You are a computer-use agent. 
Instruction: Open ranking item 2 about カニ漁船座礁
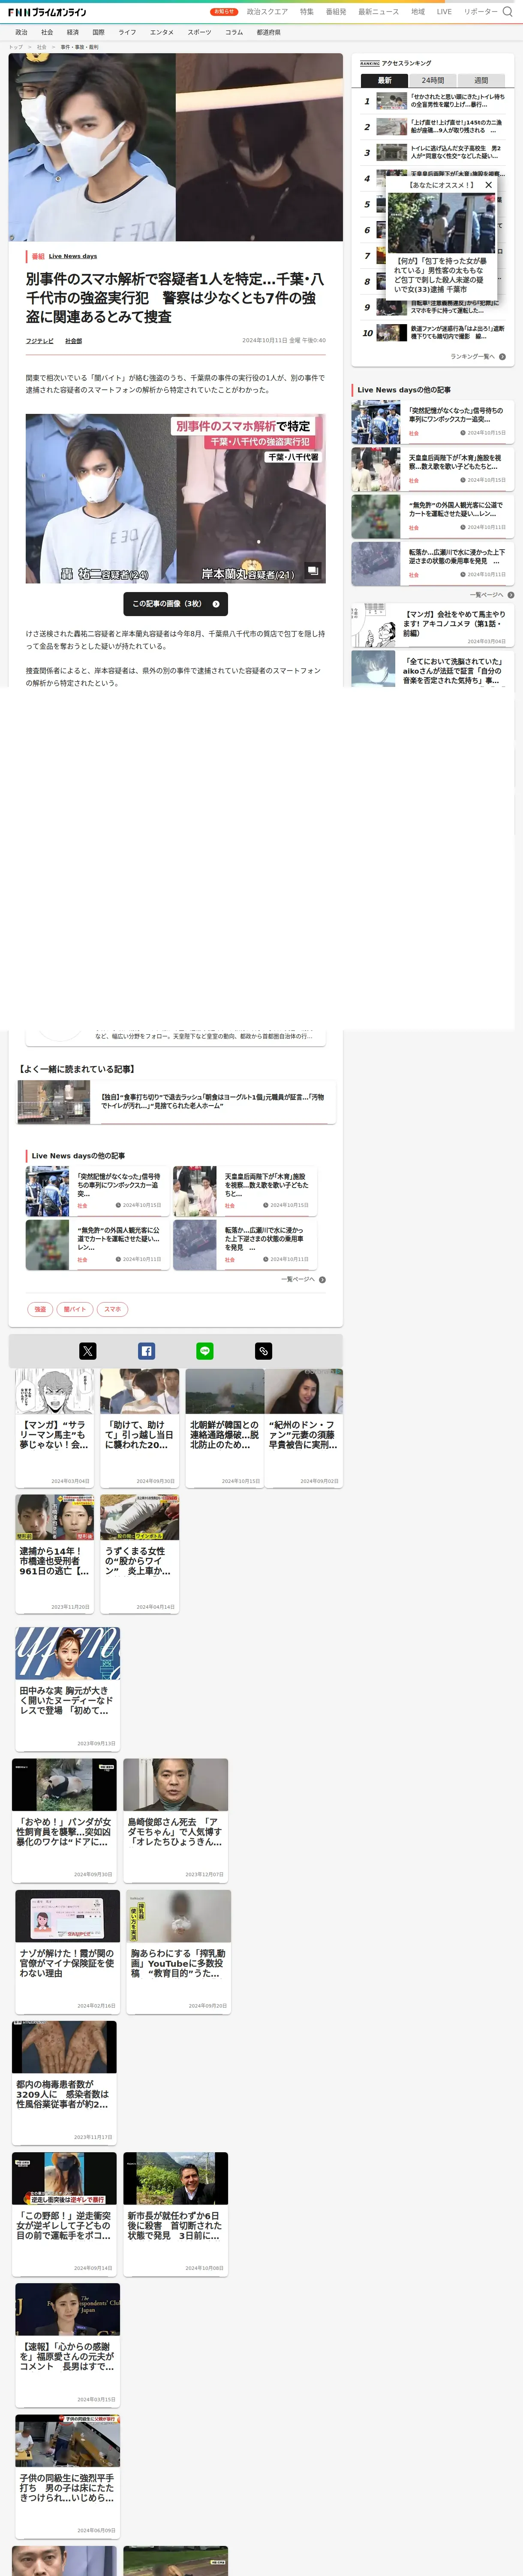coord(432,127)
